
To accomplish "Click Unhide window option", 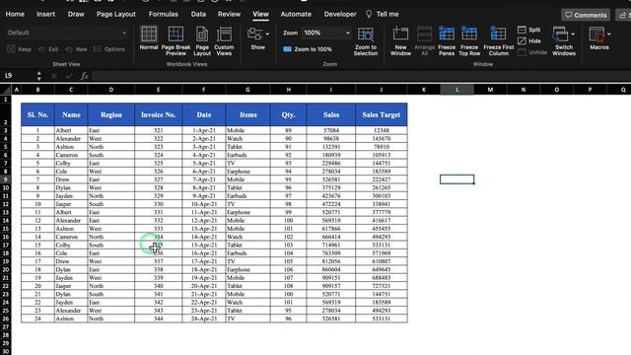I will [532, 52].
